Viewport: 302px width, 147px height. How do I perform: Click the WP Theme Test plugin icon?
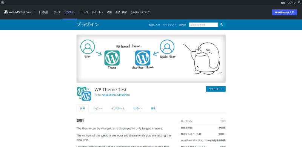click(84, 94)
